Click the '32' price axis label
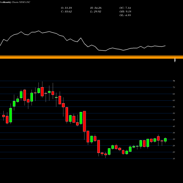183x183 pixels. [174, 139]
